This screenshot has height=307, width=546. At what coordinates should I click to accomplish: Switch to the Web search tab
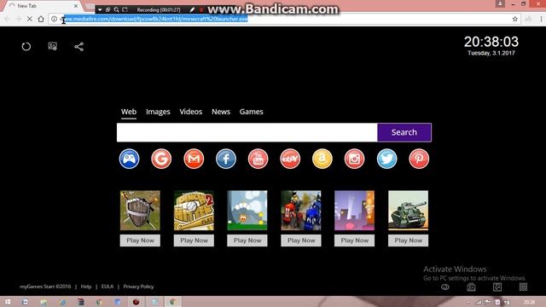tap(129, 112)
